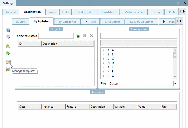The image size is (188, 128).
Task: Remove selected class with X icon
Action: click(x=91, y=36)
